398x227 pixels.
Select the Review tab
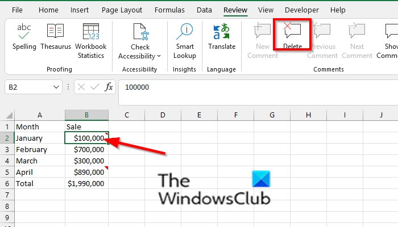pyautogui.click(x=235, y=10)
